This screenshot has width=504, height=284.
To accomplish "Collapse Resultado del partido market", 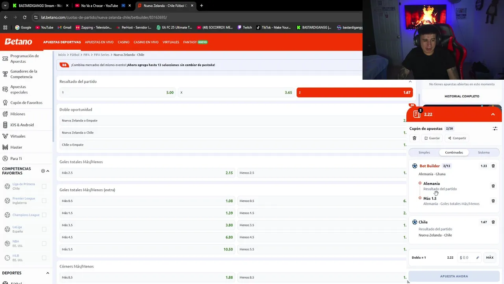I will [410, 82].
